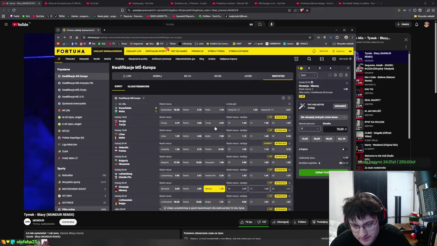Screen dimensions: 437x246
Task: Dislike the Tymek Blazy video
Action: (262, 222)
